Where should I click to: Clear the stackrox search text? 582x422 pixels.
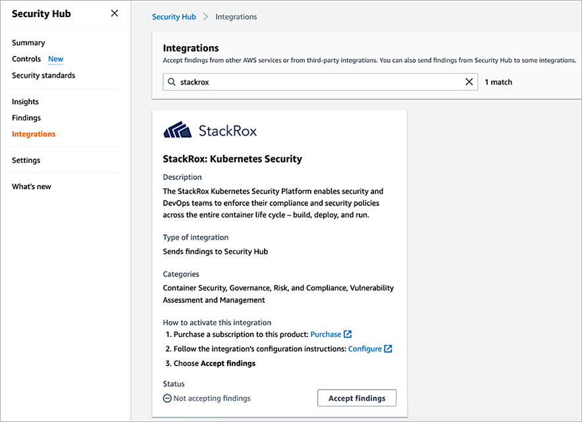tap(469, 82)
